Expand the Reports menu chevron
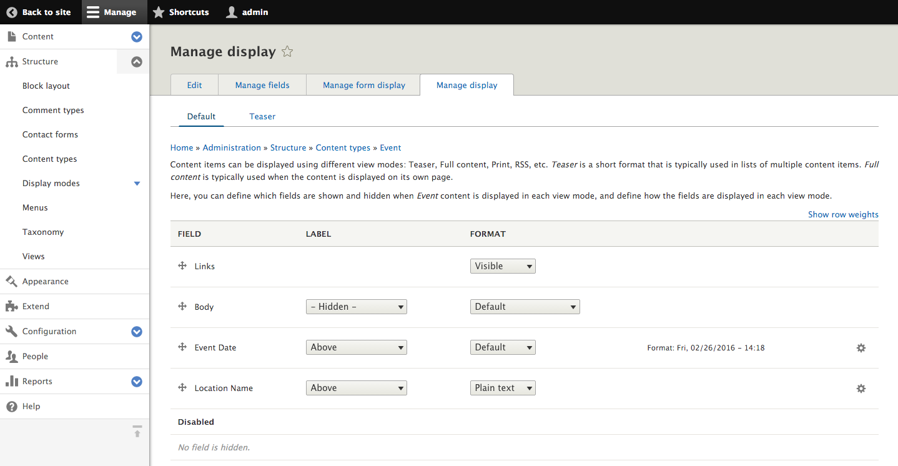898x466 pixels. (136, 381)
